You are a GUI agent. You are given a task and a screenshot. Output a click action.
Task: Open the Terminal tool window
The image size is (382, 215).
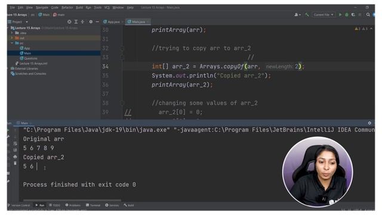pyautogui.click(x=93, y=205)
